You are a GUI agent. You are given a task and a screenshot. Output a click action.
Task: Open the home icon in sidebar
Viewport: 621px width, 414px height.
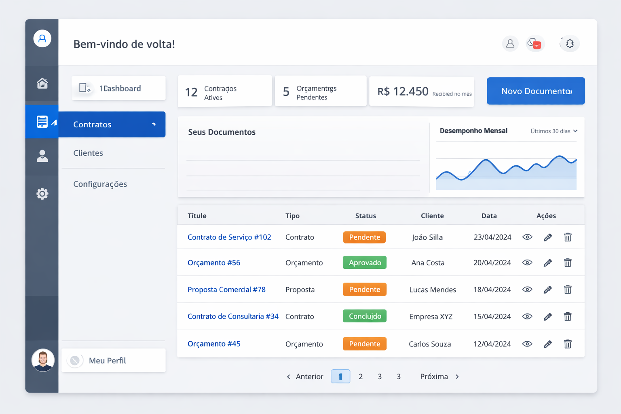tap(42, 83)
